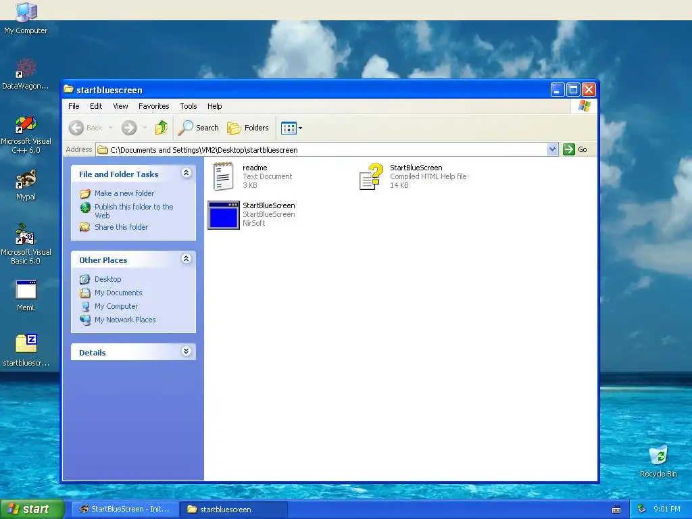692x519 pixels.
Task: Click the Back navigation button
Action: [86, 128]
